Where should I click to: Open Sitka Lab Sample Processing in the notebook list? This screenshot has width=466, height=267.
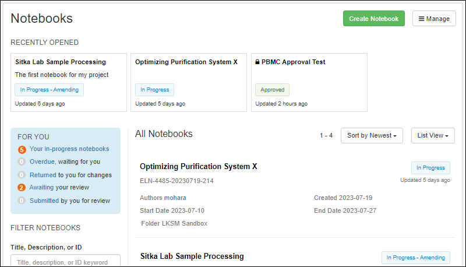(x=192, y=257)
